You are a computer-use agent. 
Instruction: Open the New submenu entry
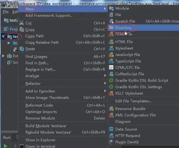63,9
